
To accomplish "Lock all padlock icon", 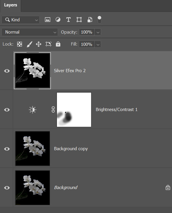I will pos(58,44).
